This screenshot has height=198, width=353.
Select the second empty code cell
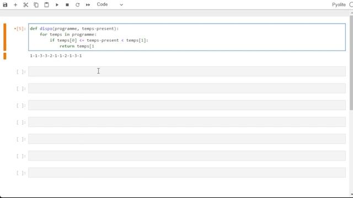click(x=187, y=88)
